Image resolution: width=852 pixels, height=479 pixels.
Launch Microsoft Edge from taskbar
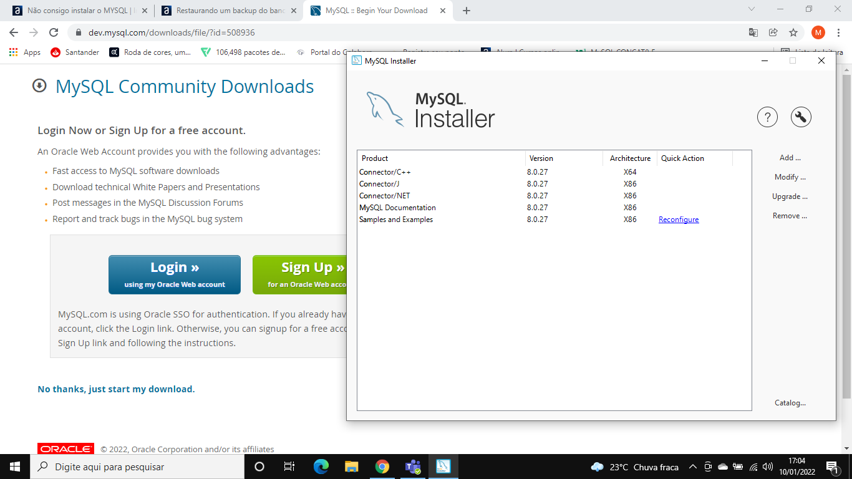coord(321,467)
